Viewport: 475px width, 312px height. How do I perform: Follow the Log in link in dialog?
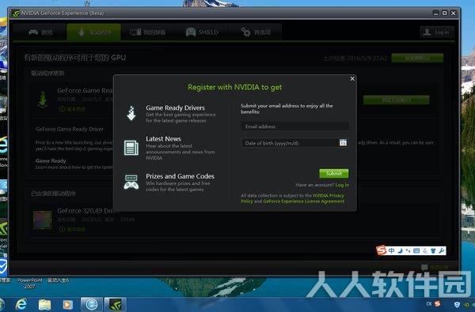click(x=342, y=185)
